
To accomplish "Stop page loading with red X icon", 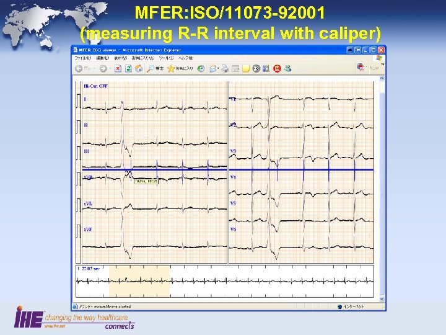I will click(x=118, y=69).
